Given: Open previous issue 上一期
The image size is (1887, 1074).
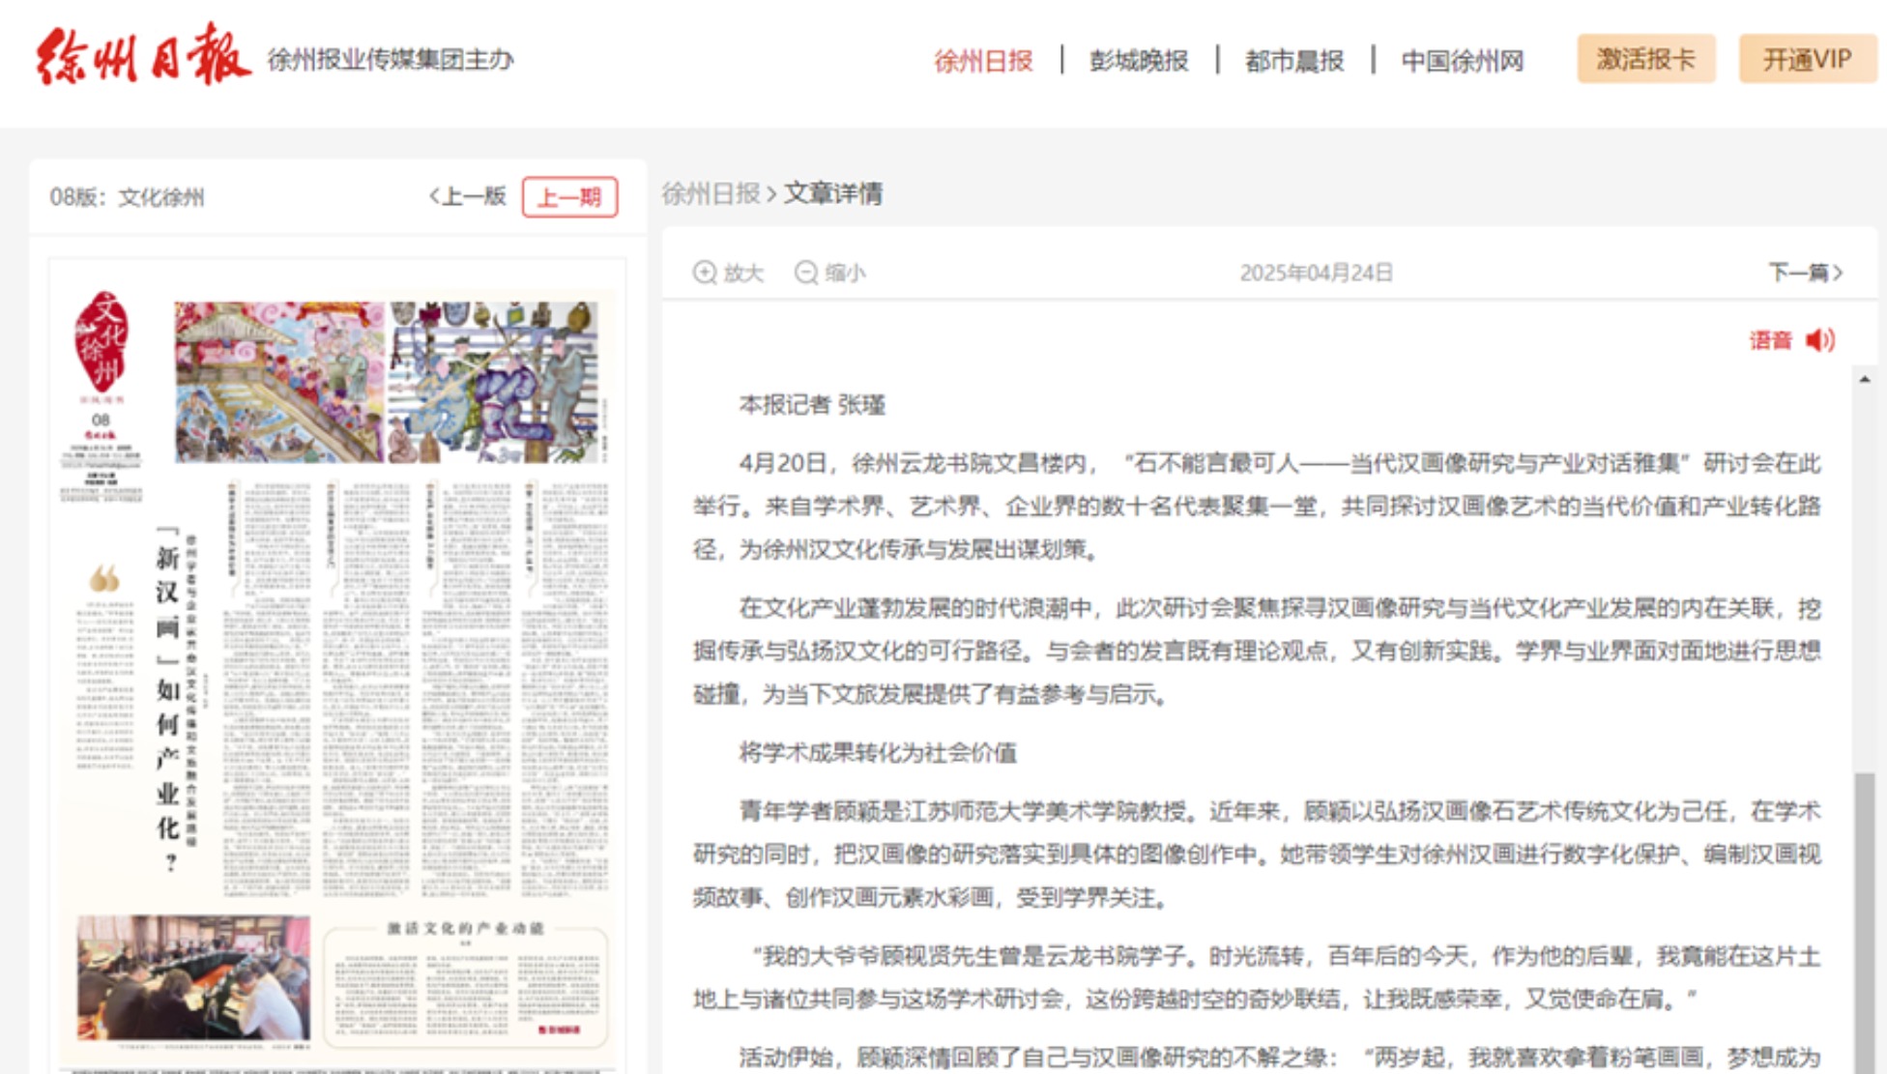Looking at the screenshot, I should coord(569,197).
